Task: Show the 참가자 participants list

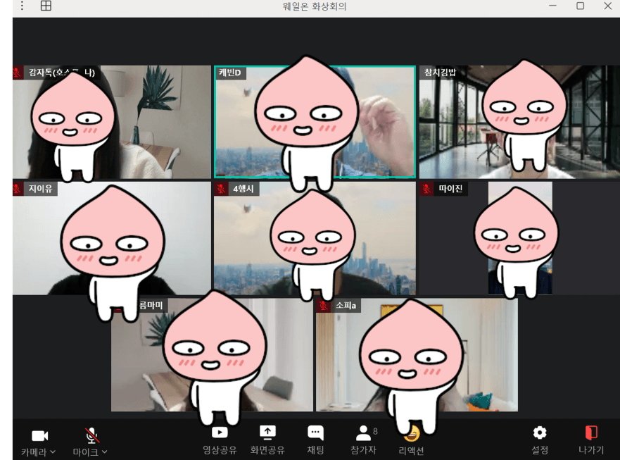Action: (363, 440)
